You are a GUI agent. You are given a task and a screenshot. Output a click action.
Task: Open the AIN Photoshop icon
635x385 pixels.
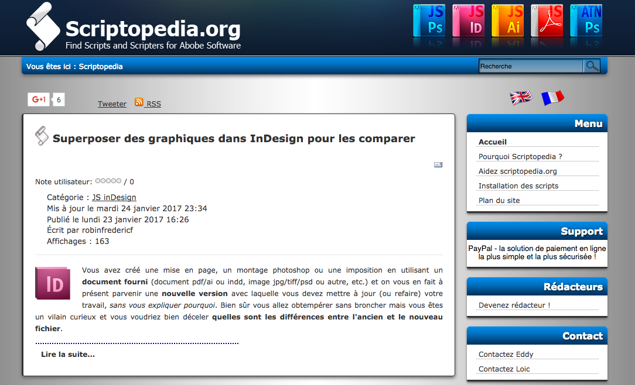[x=586, y=21]
